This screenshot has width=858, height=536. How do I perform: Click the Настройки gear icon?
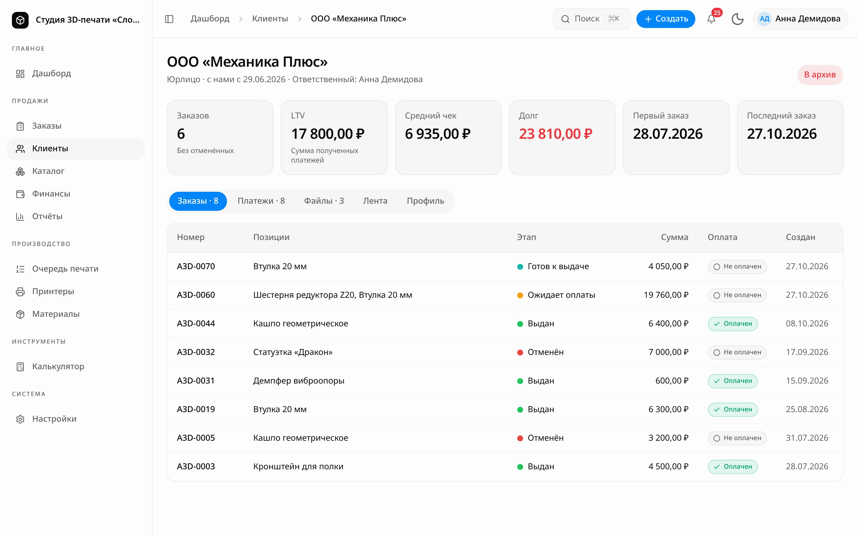click(20, 419)
